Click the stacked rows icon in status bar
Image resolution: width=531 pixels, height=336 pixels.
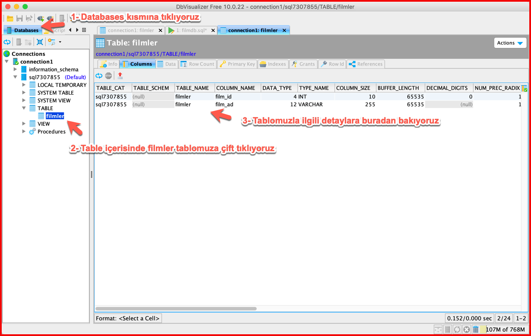pos(448,330)
